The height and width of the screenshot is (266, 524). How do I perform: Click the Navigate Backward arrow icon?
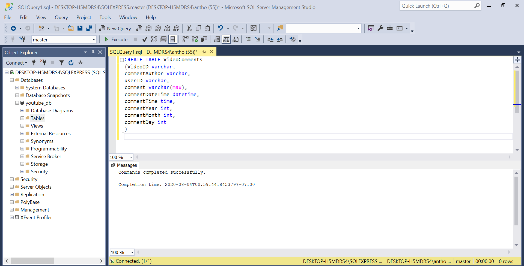(13, 28)
